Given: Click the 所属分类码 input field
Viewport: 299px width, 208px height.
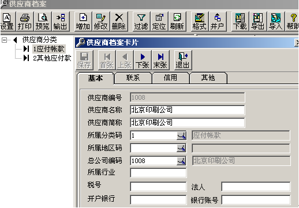Looking at the screenshot, I should (154, 135).
